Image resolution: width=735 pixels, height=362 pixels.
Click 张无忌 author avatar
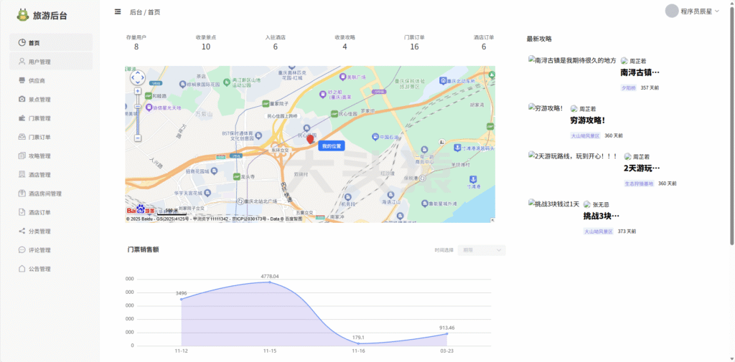[587, 204]
